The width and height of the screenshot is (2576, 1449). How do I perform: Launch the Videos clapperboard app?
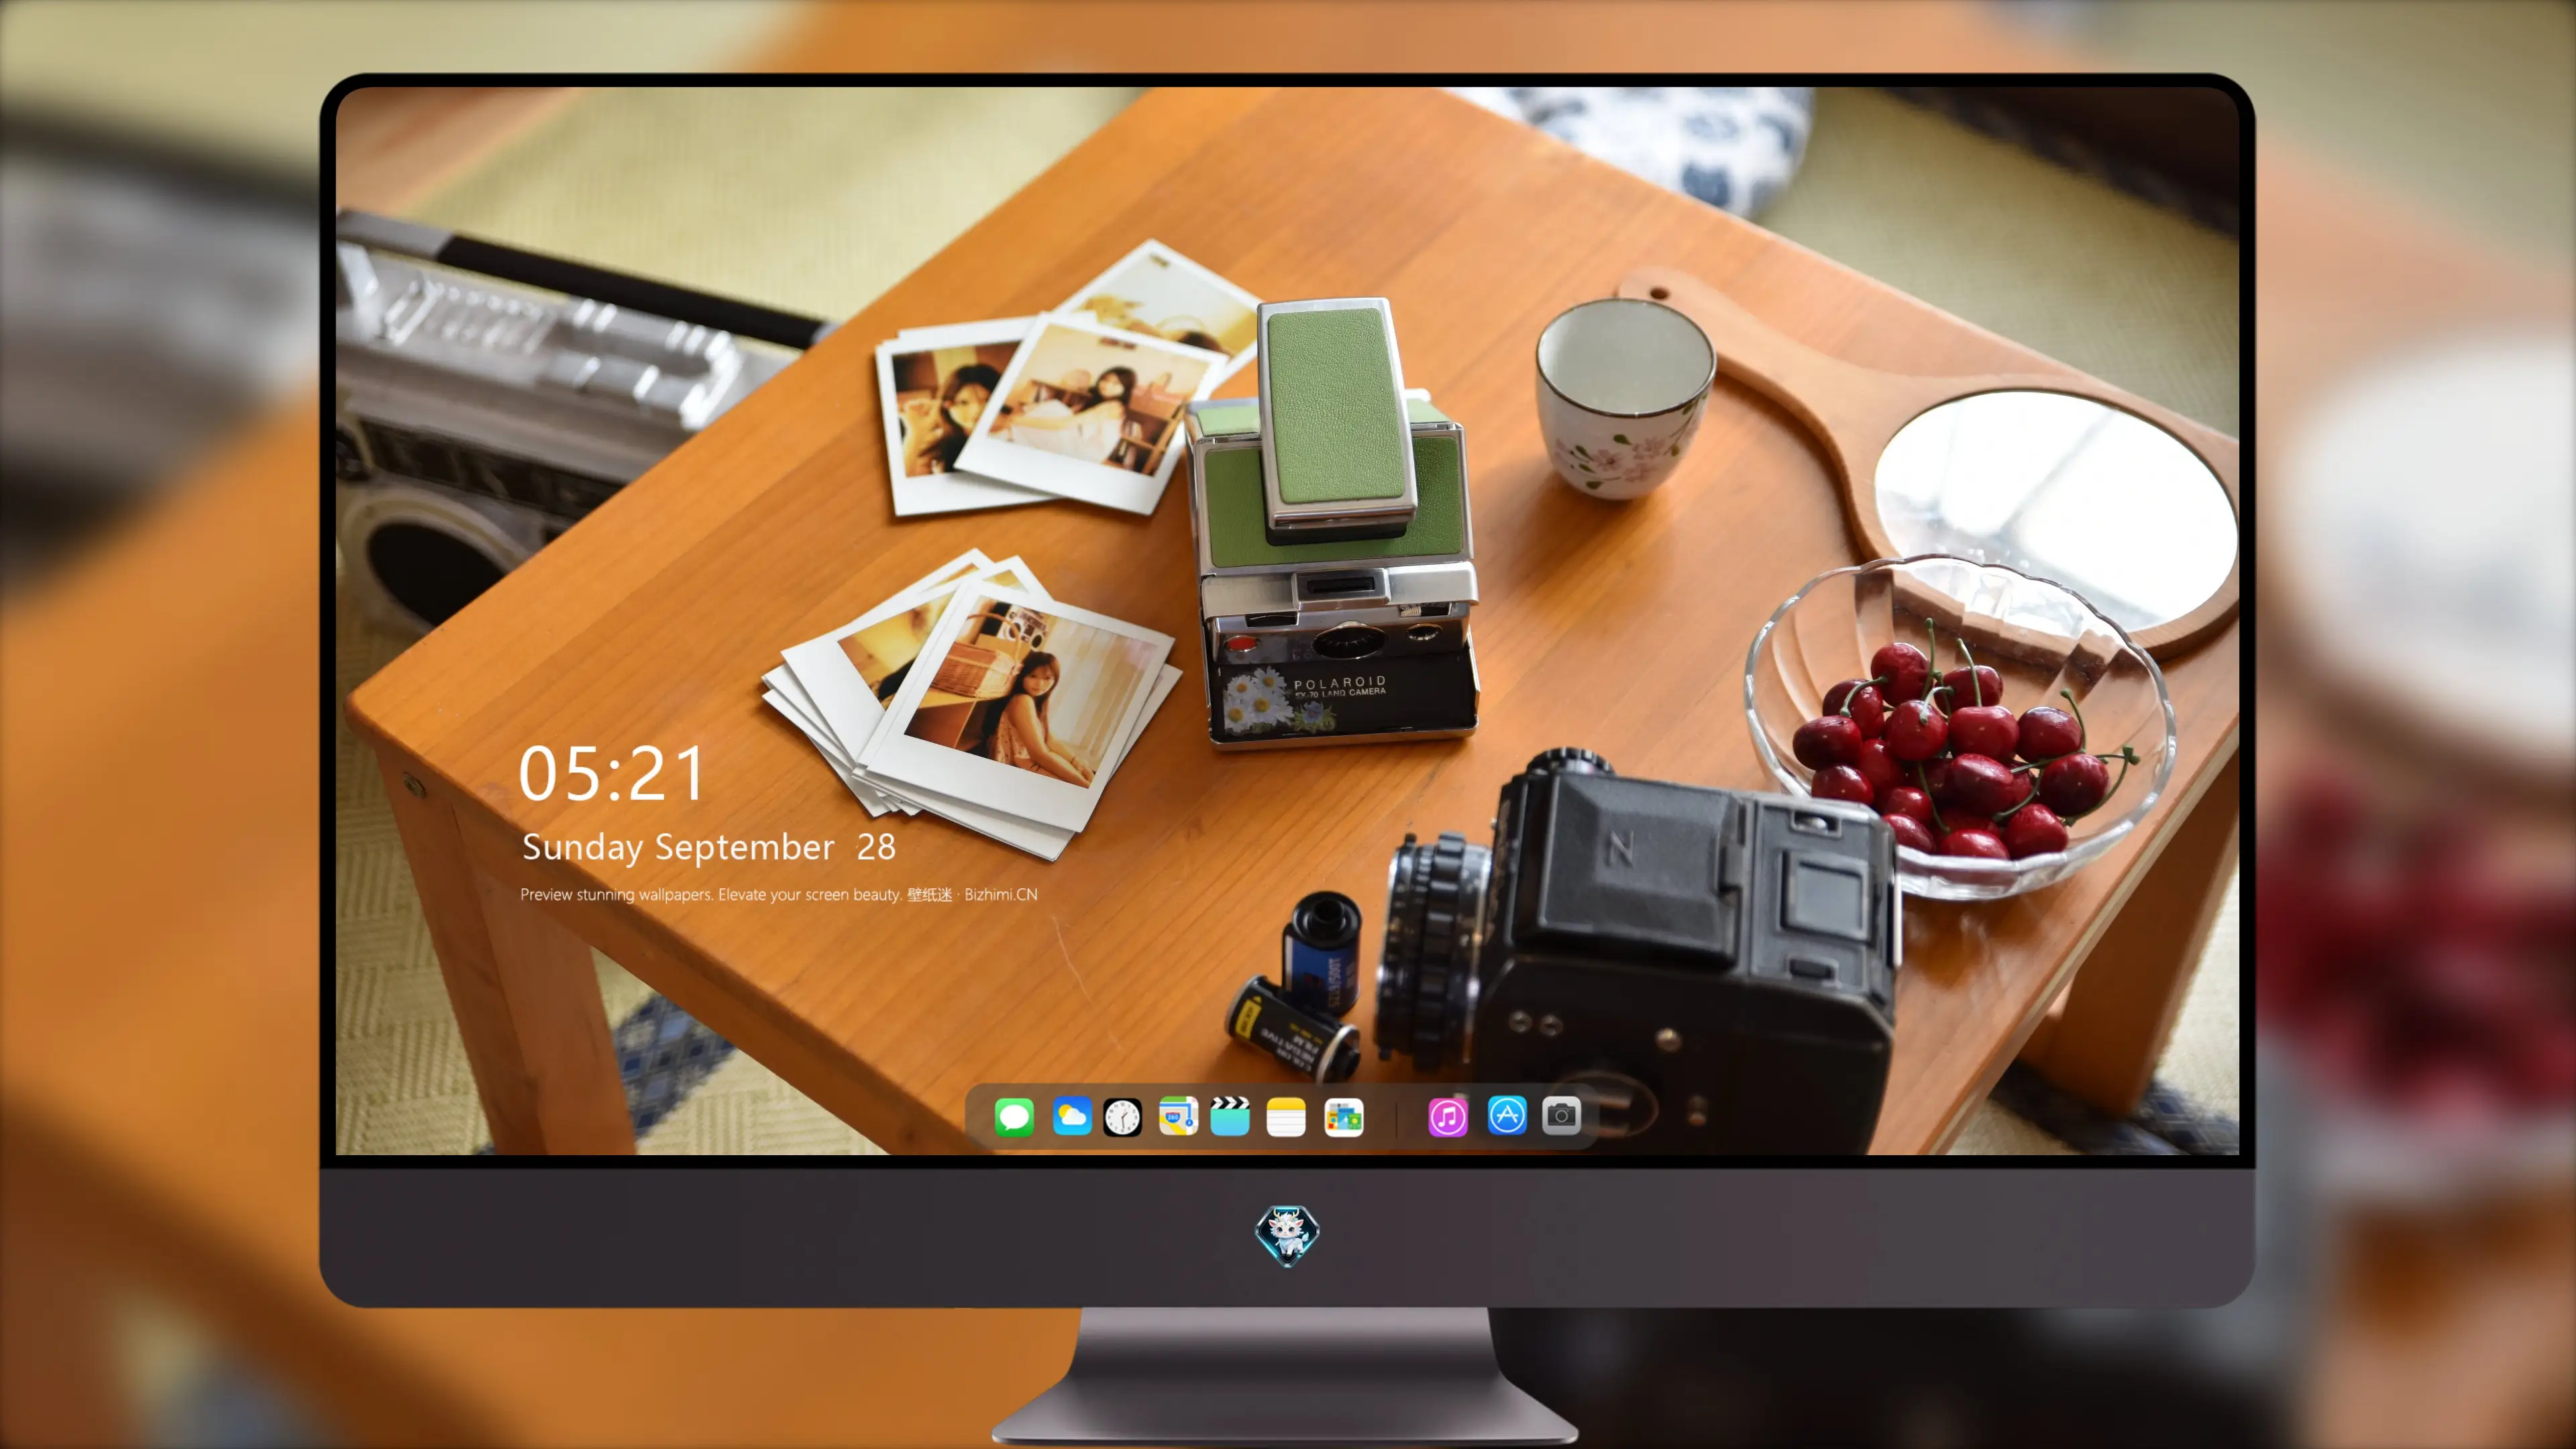coord(1230,1116)
